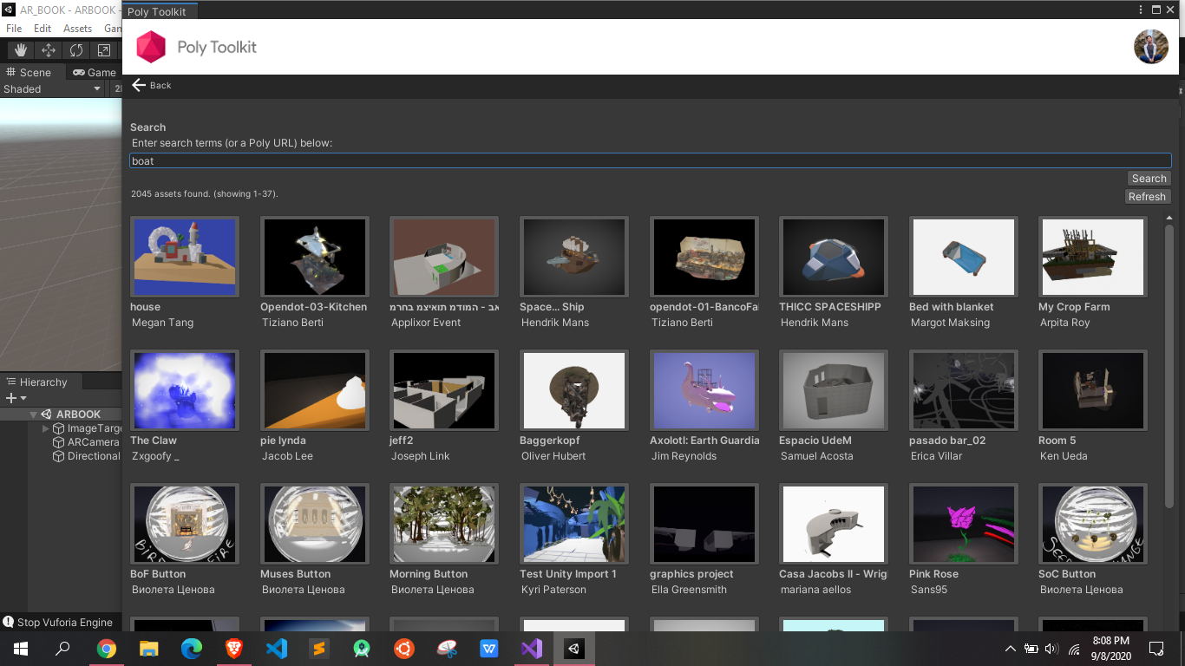Select the house asset thumbnail
The height and width of the screenshot is (666, 1185).
[x=185, y=257]
